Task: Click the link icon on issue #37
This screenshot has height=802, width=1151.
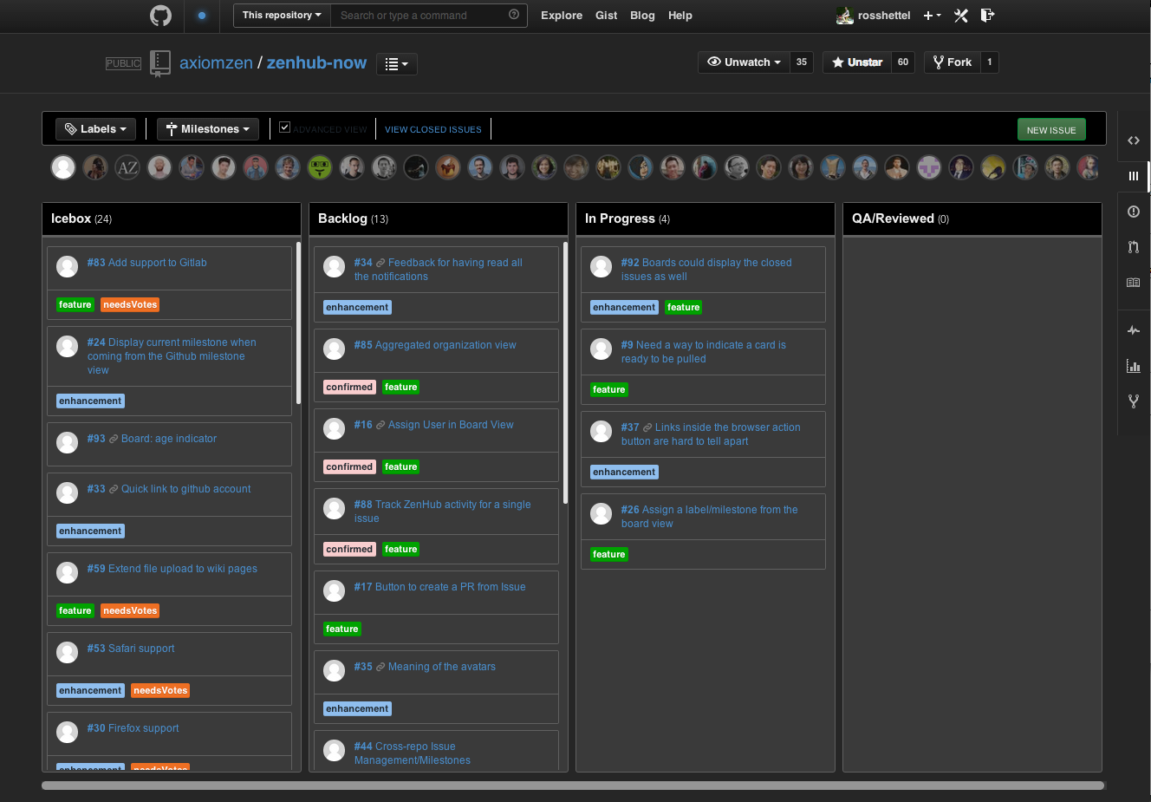Action: click(x=647, y=428)
